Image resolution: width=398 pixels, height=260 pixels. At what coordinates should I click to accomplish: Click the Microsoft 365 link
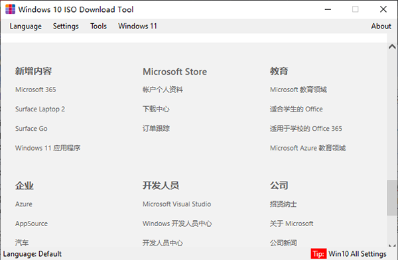[36, 90]
